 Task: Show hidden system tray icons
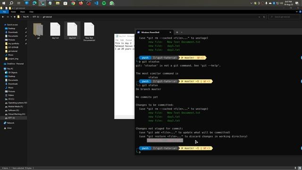click(x=251, y=3)
